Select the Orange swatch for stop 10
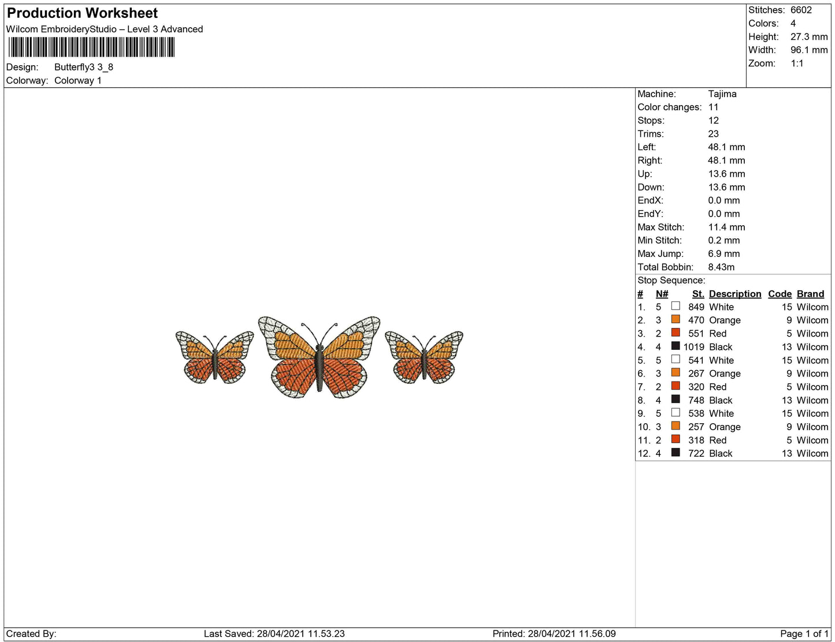835x642 pixels. click(x=675, y=427)
